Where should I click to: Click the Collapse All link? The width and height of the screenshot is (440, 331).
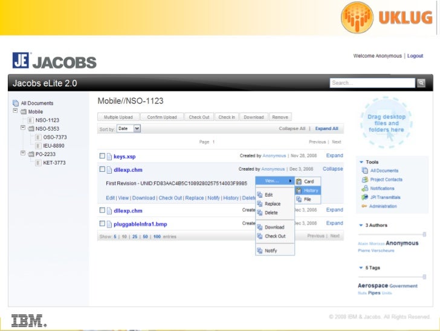[x=292, y=128]
